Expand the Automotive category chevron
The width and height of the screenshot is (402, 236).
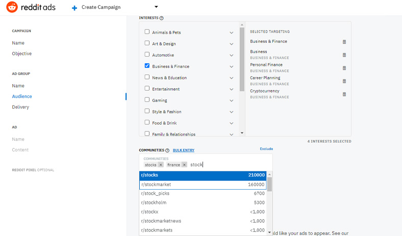(x=232, y=56)
